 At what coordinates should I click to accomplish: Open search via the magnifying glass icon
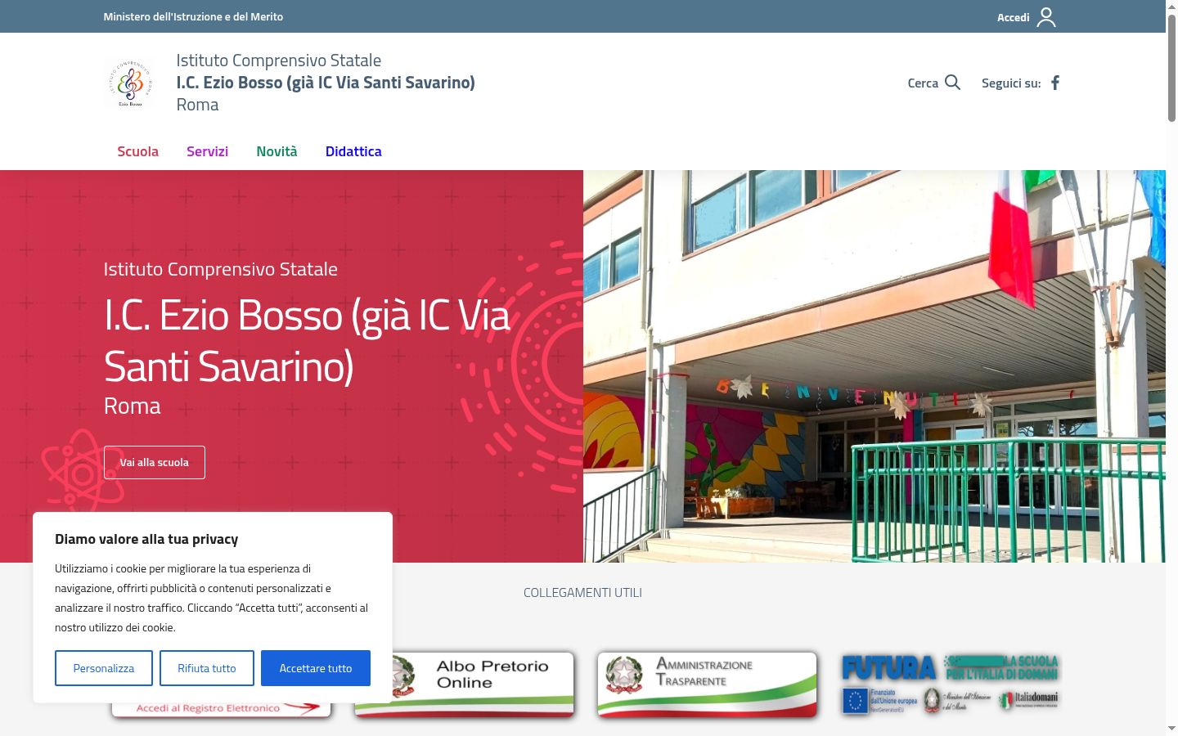(x=952, y=83)
